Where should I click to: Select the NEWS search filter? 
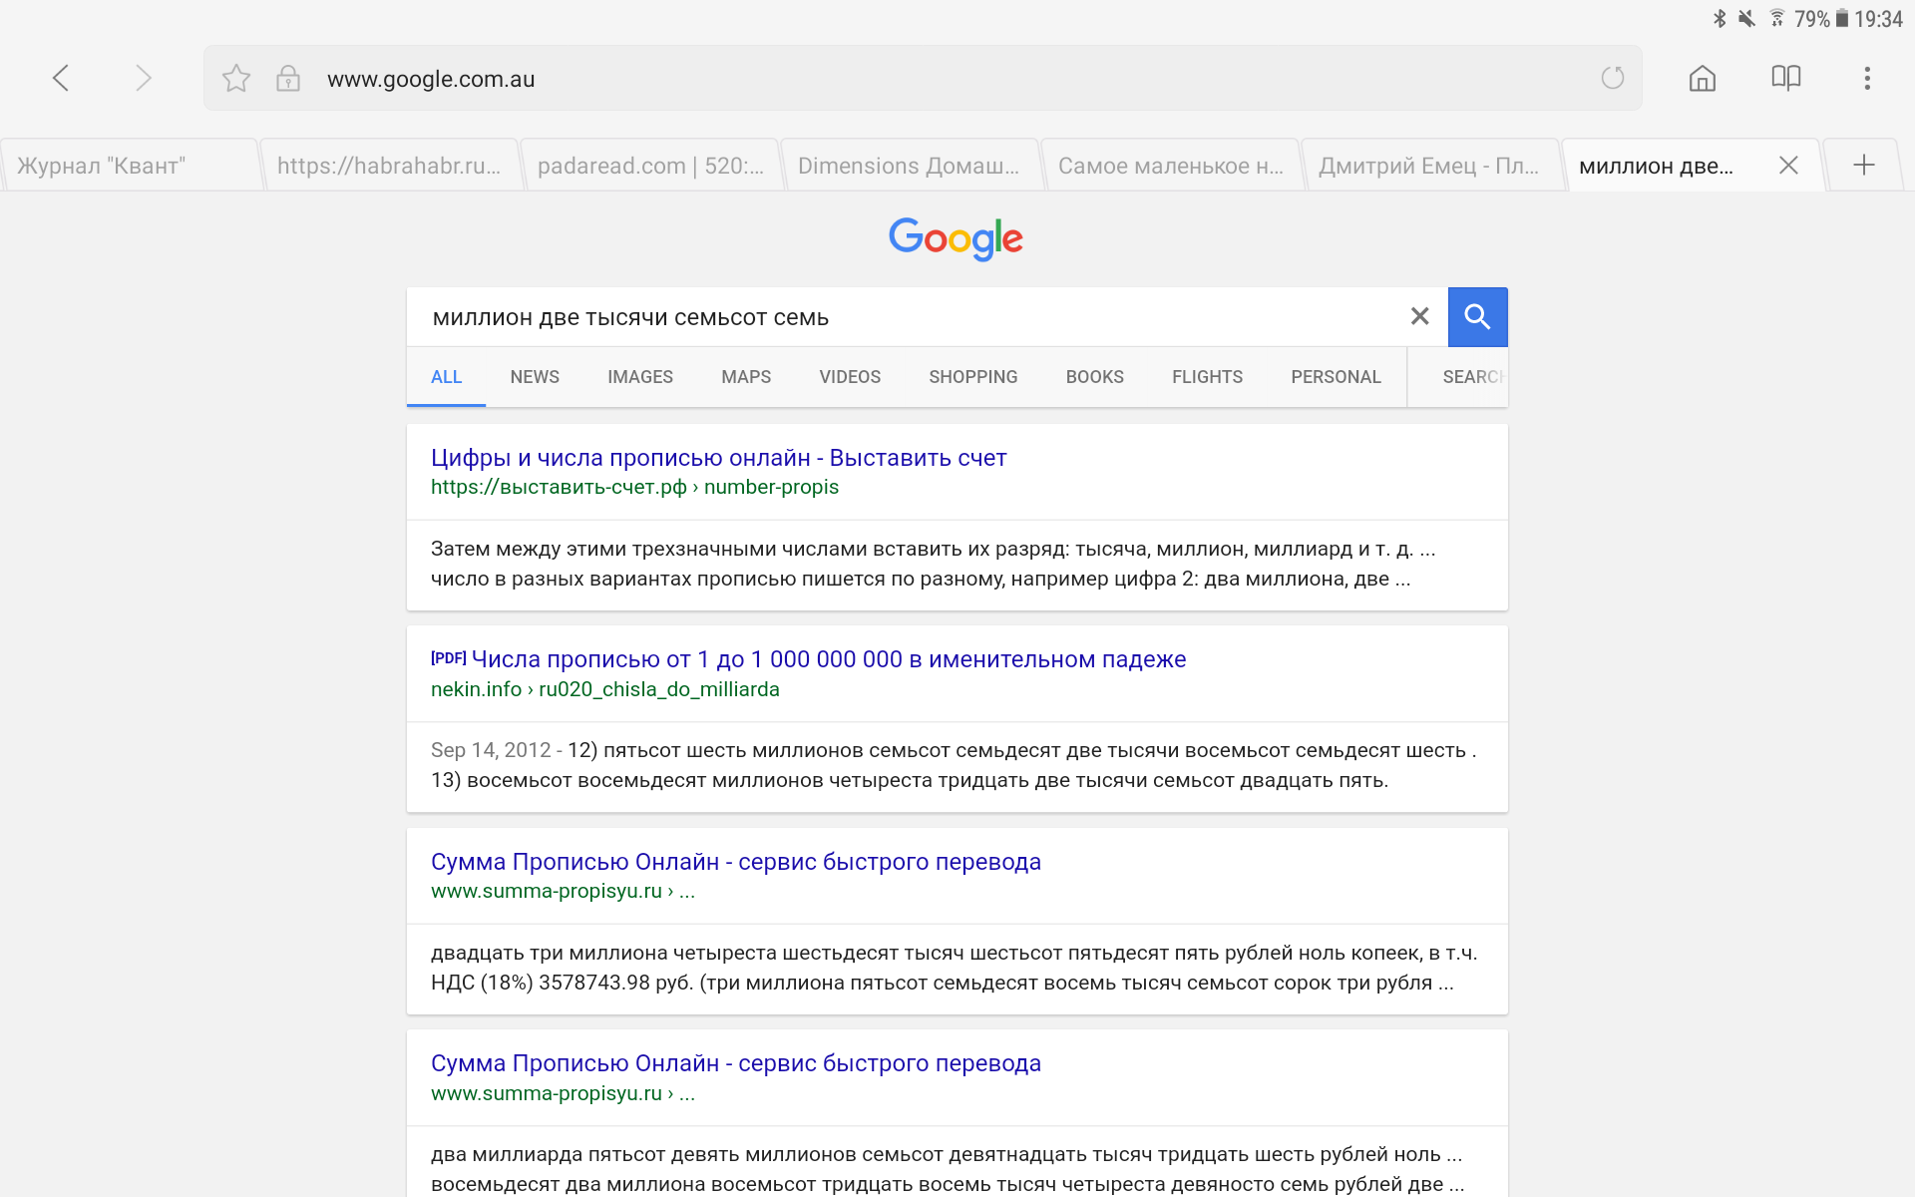coord(534,377)
